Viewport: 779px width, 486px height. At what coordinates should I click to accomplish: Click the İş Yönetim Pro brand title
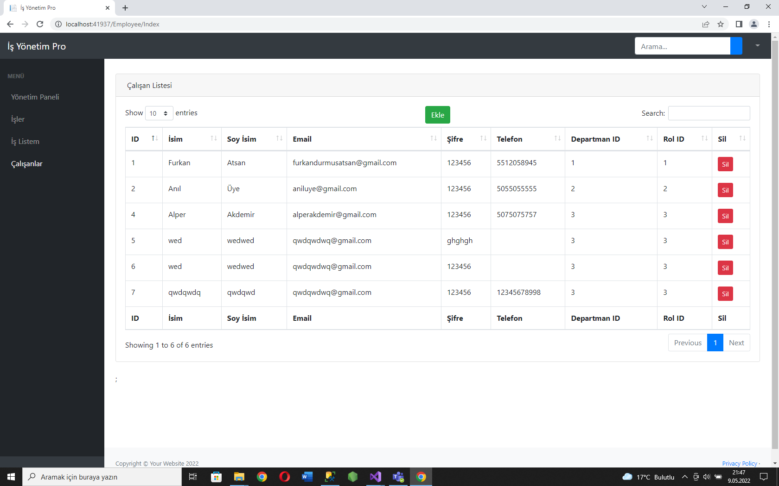pyautogui.click(x=37, y=46)
